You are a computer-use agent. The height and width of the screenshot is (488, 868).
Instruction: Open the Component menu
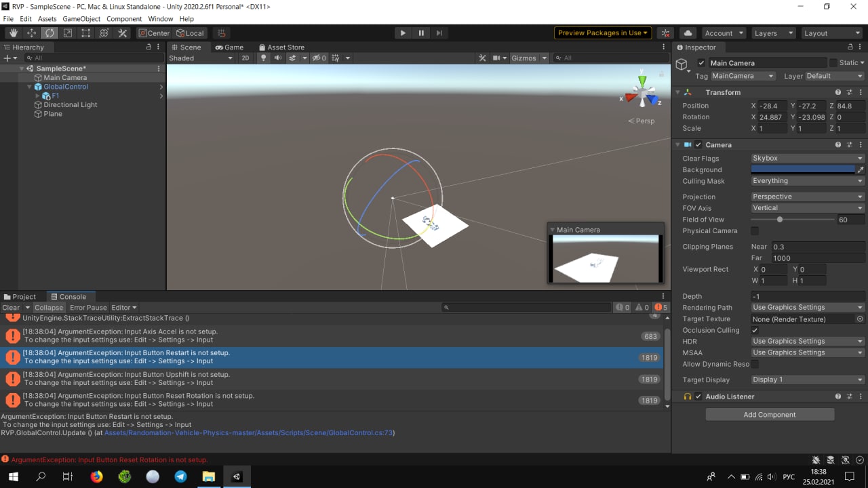pos(124,19)
